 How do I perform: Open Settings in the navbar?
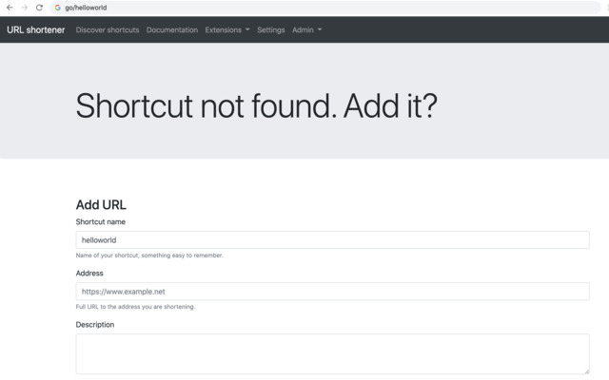271,29
